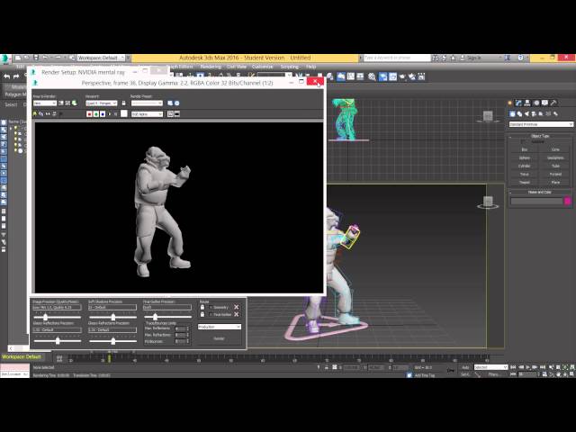Move the Image Precision slider handle

tap(45, 317)
